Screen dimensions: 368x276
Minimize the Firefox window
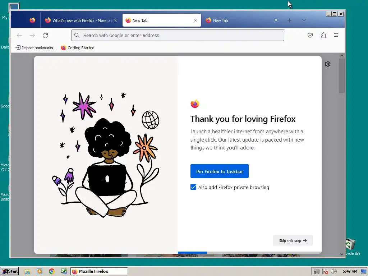pos(328,14)
